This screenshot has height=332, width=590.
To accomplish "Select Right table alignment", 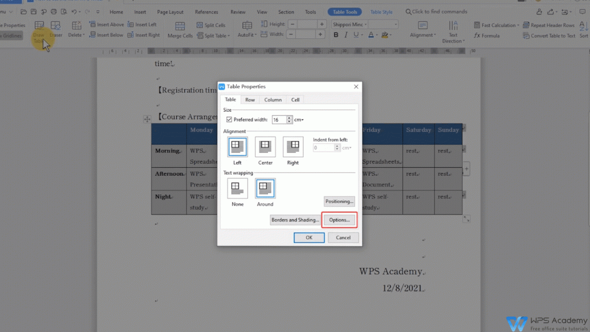I will (293, 147).
